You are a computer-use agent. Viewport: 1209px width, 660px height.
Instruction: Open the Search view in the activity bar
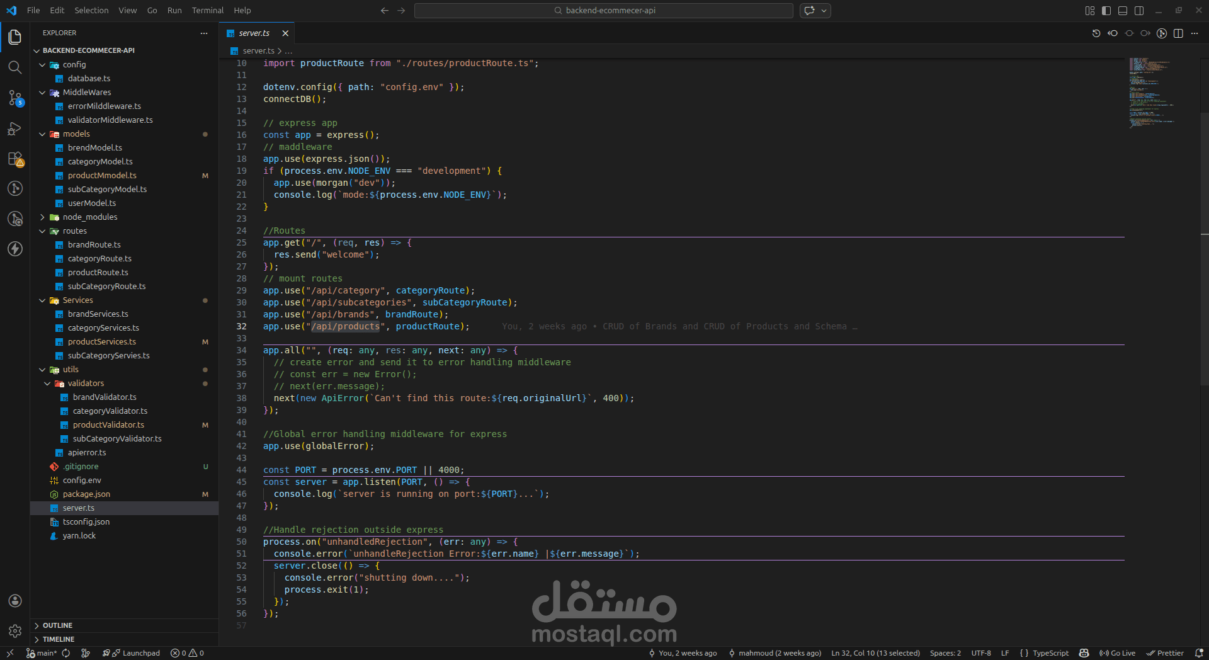[x=15, y=67]
